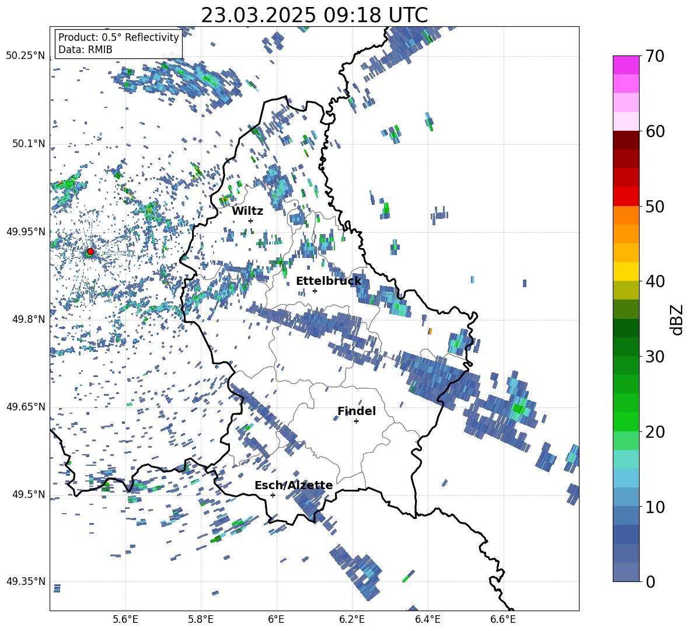Click the 6.2°E longitude label
The image size is (691, 631).
click(352, 619)
